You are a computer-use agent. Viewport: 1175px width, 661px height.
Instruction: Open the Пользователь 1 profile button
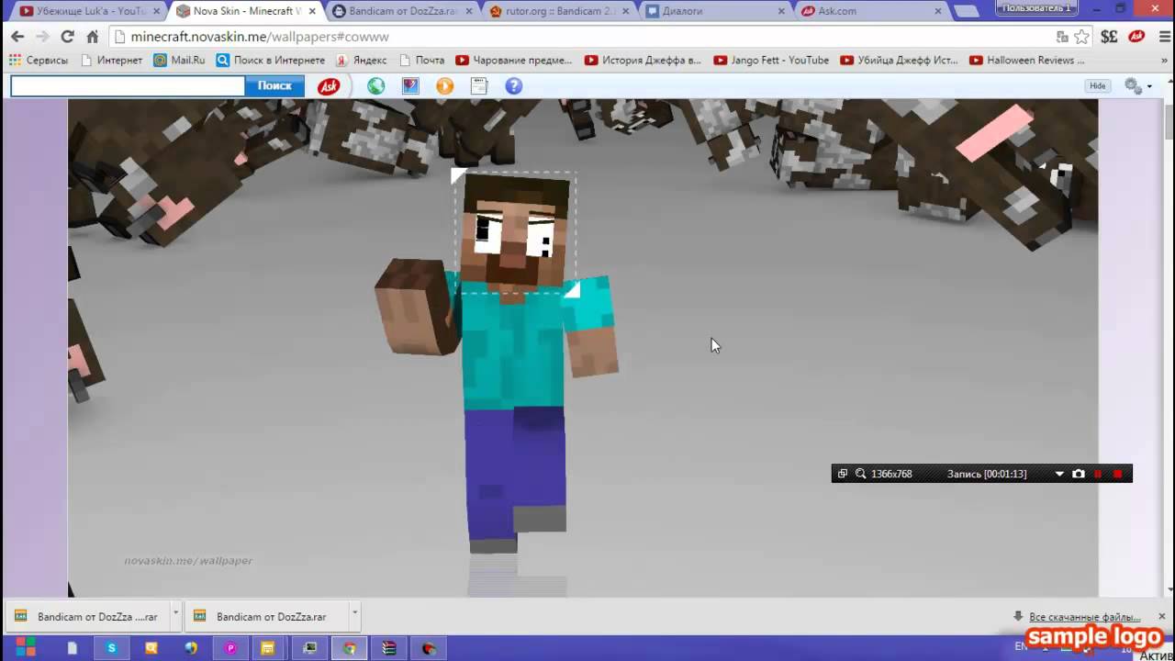[x=1037, y=8]
